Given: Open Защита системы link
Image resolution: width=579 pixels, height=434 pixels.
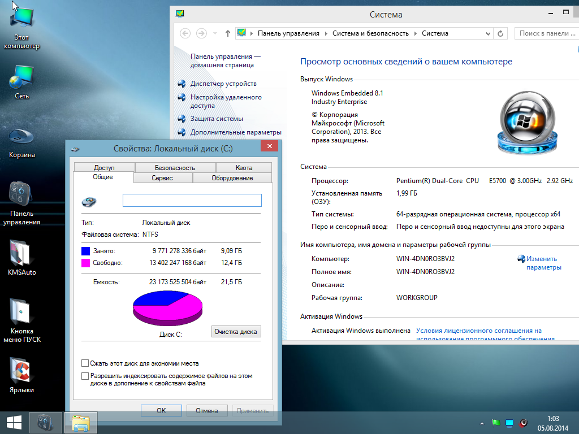Looking at the screenshot, I should click(217, 119).
